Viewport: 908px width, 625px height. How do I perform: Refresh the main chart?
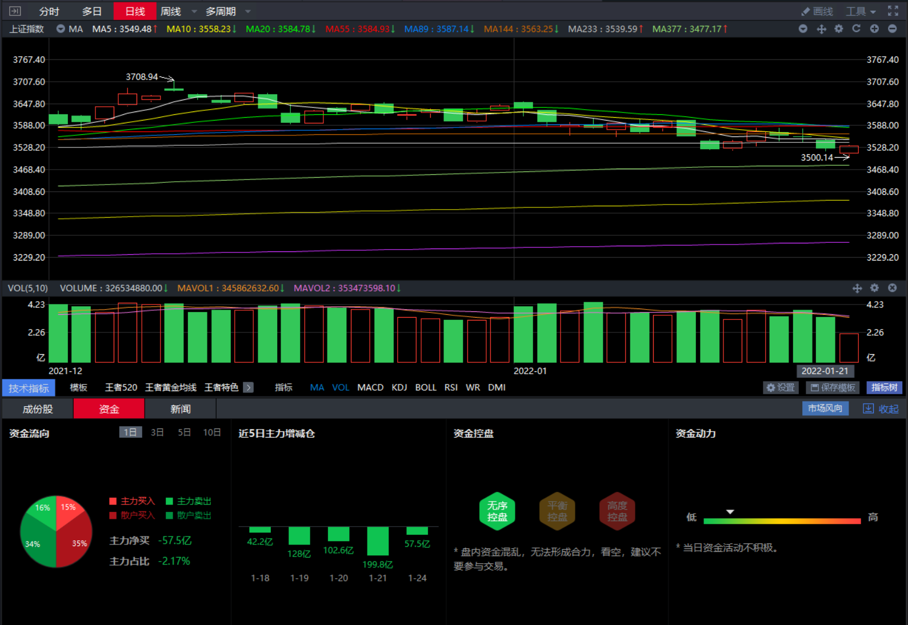coord(856,29)
